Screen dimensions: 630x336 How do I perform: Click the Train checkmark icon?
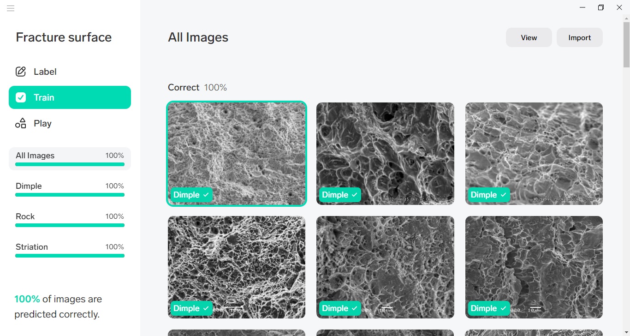coord(21,97)
